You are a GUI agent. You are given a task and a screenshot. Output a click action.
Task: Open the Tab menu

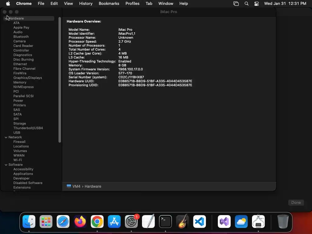coord(149,4)
